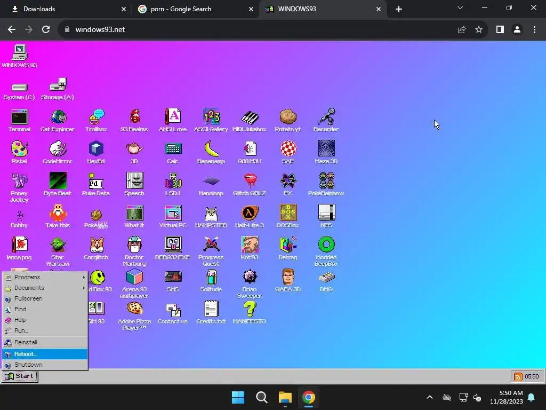546x410 pixels.
Task: Choose Reinstall in Start menu
Action: (x=45, y=342)
